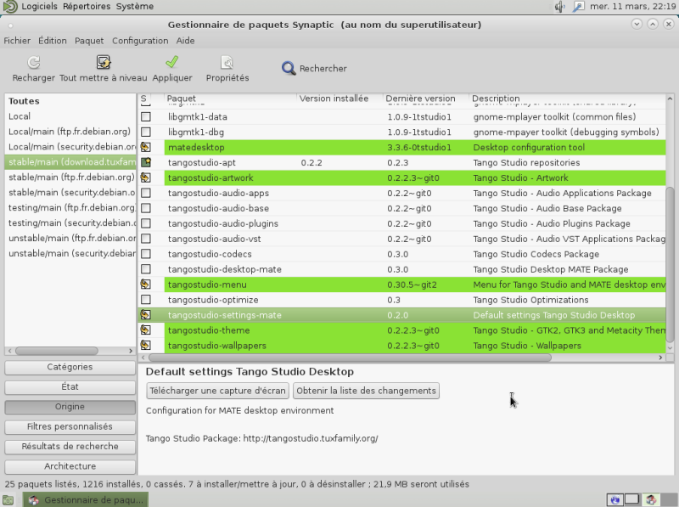Click Télécharger une capture d'écran button
The width and height of the screenshot is (679, 507).
tap(217, 391)
